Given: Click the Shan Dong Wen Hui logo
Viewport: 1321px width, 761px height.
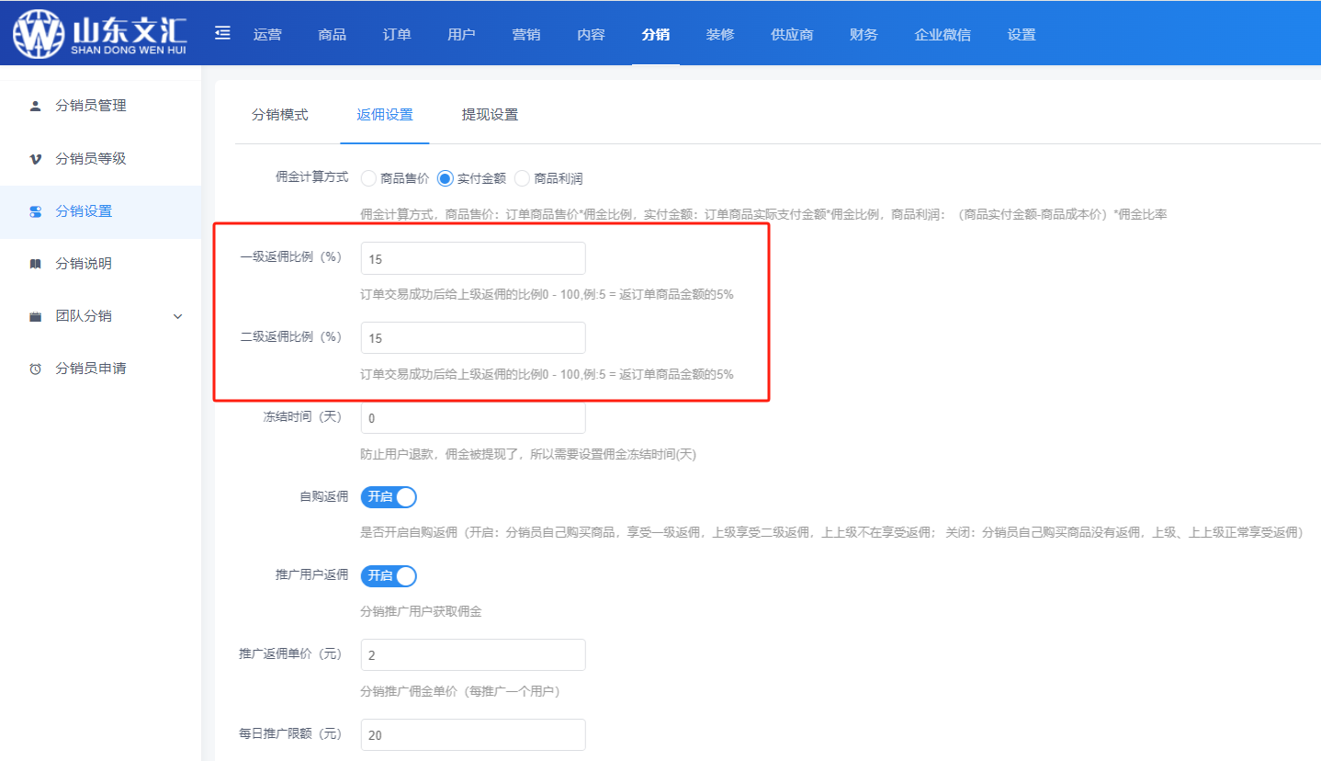Looking at the screenshot, I should pyautogui.click(x=101, y=33).
